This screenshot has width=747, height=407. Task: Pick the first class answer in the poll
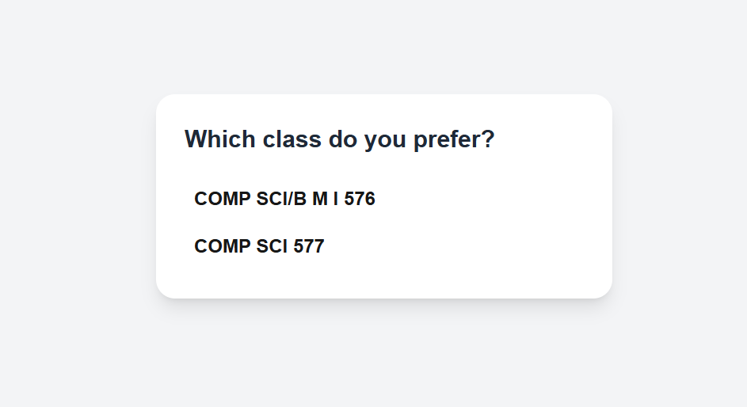point(284,199)
